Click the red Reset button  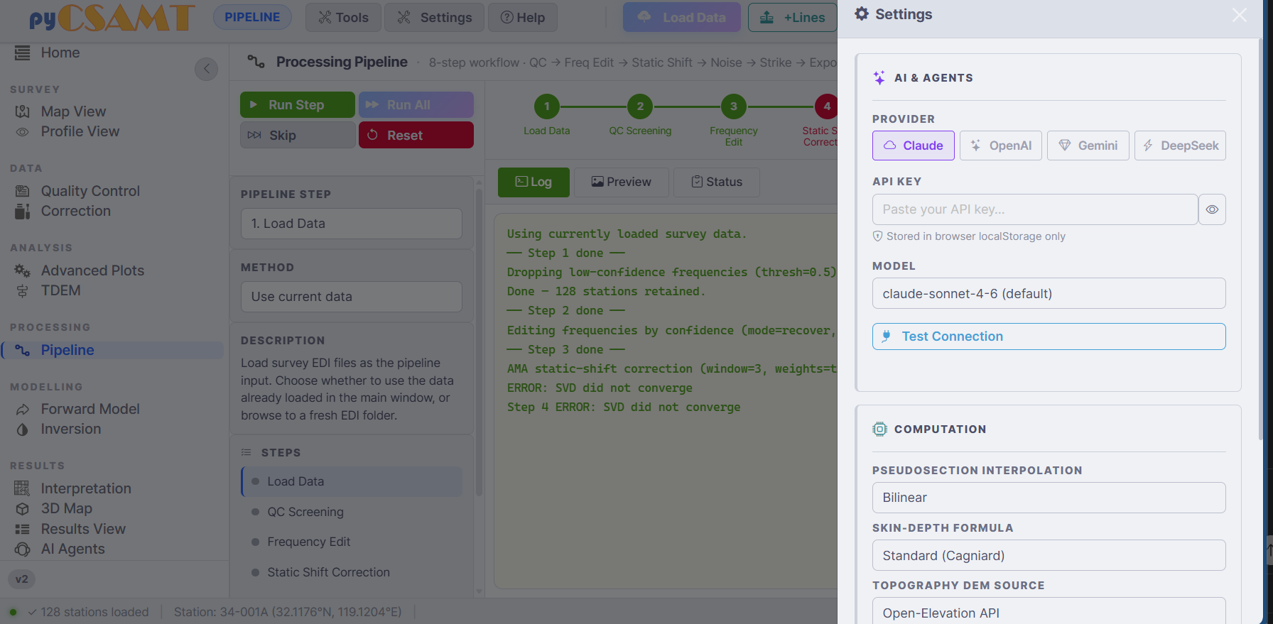416,135
